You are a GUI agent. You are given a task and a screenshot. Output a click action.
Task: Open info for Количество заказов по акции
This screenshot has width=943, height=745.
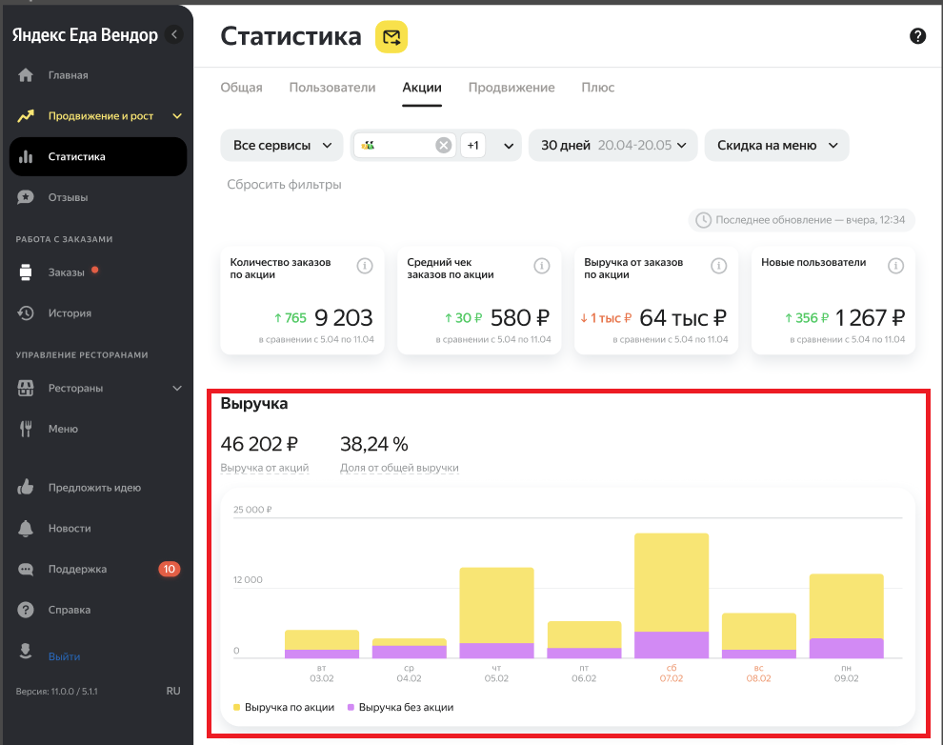[364, 266]
